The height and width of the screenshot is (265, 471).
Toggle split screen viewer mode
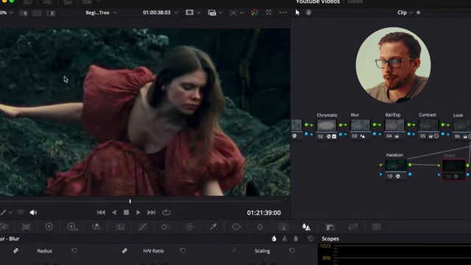coord(37,13)
